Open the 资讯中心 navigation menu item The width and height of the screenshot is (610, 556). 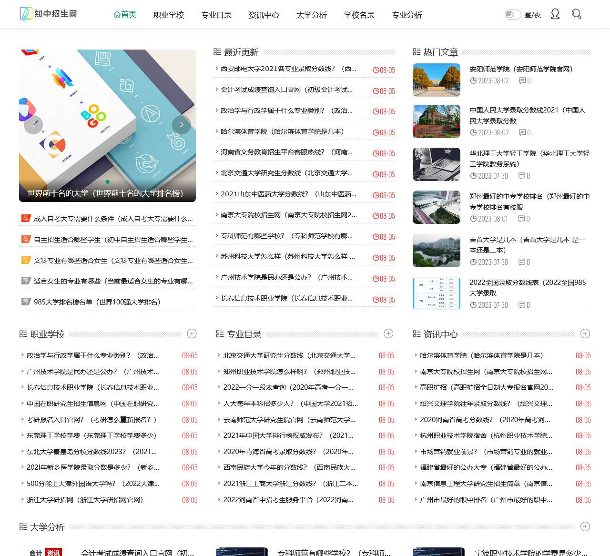coord(264,15)
